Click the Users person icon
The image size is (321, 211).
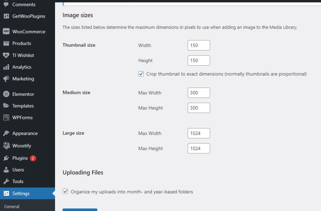[6, 170]
